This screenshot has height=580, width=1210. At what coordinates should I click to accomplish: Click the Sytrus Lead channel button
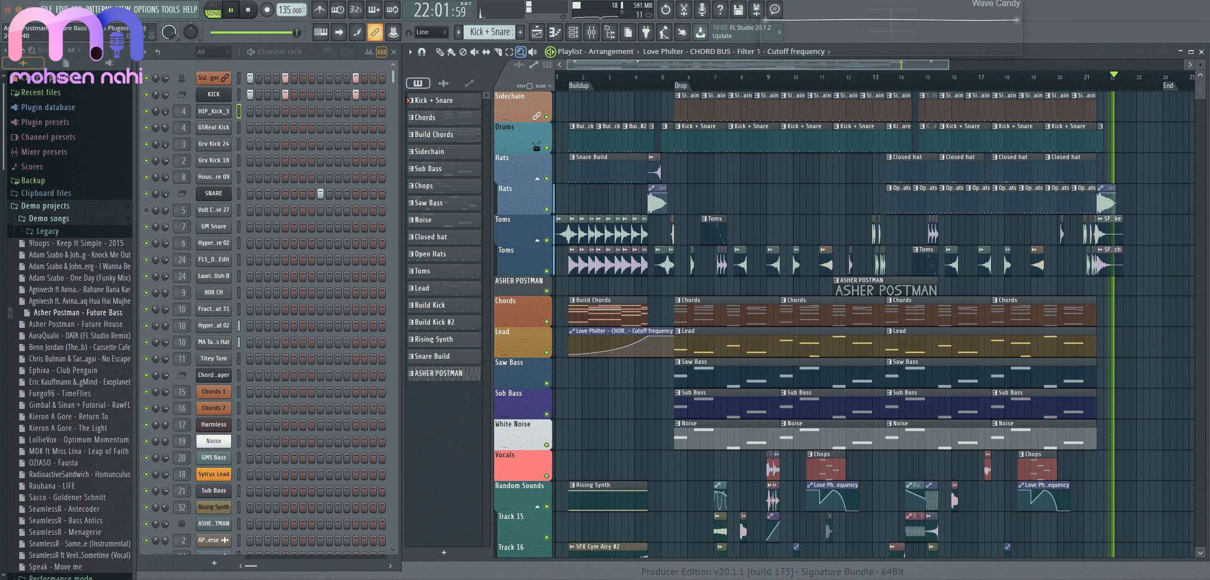pos(213,474)
